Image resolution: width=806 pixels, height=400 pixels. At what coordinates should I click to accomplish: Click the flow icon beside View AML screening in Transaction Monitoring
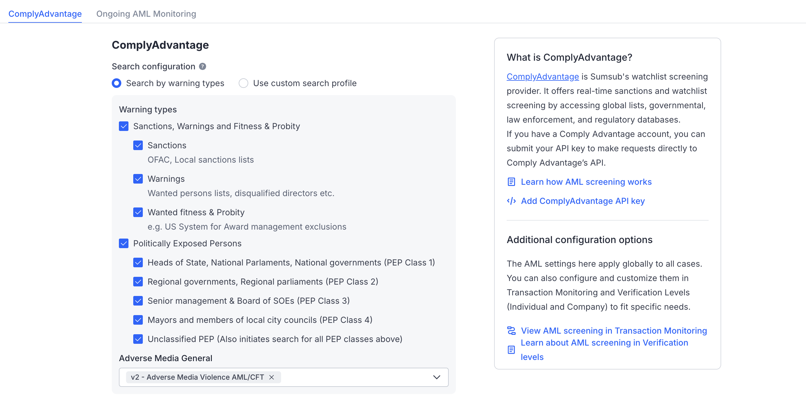point(511,331)
